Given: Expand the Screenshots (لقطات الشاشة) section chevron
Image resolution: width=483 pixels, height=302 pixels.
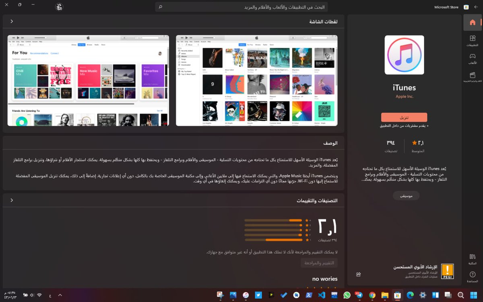Looking at the screenshot, I should click(12, 21).
